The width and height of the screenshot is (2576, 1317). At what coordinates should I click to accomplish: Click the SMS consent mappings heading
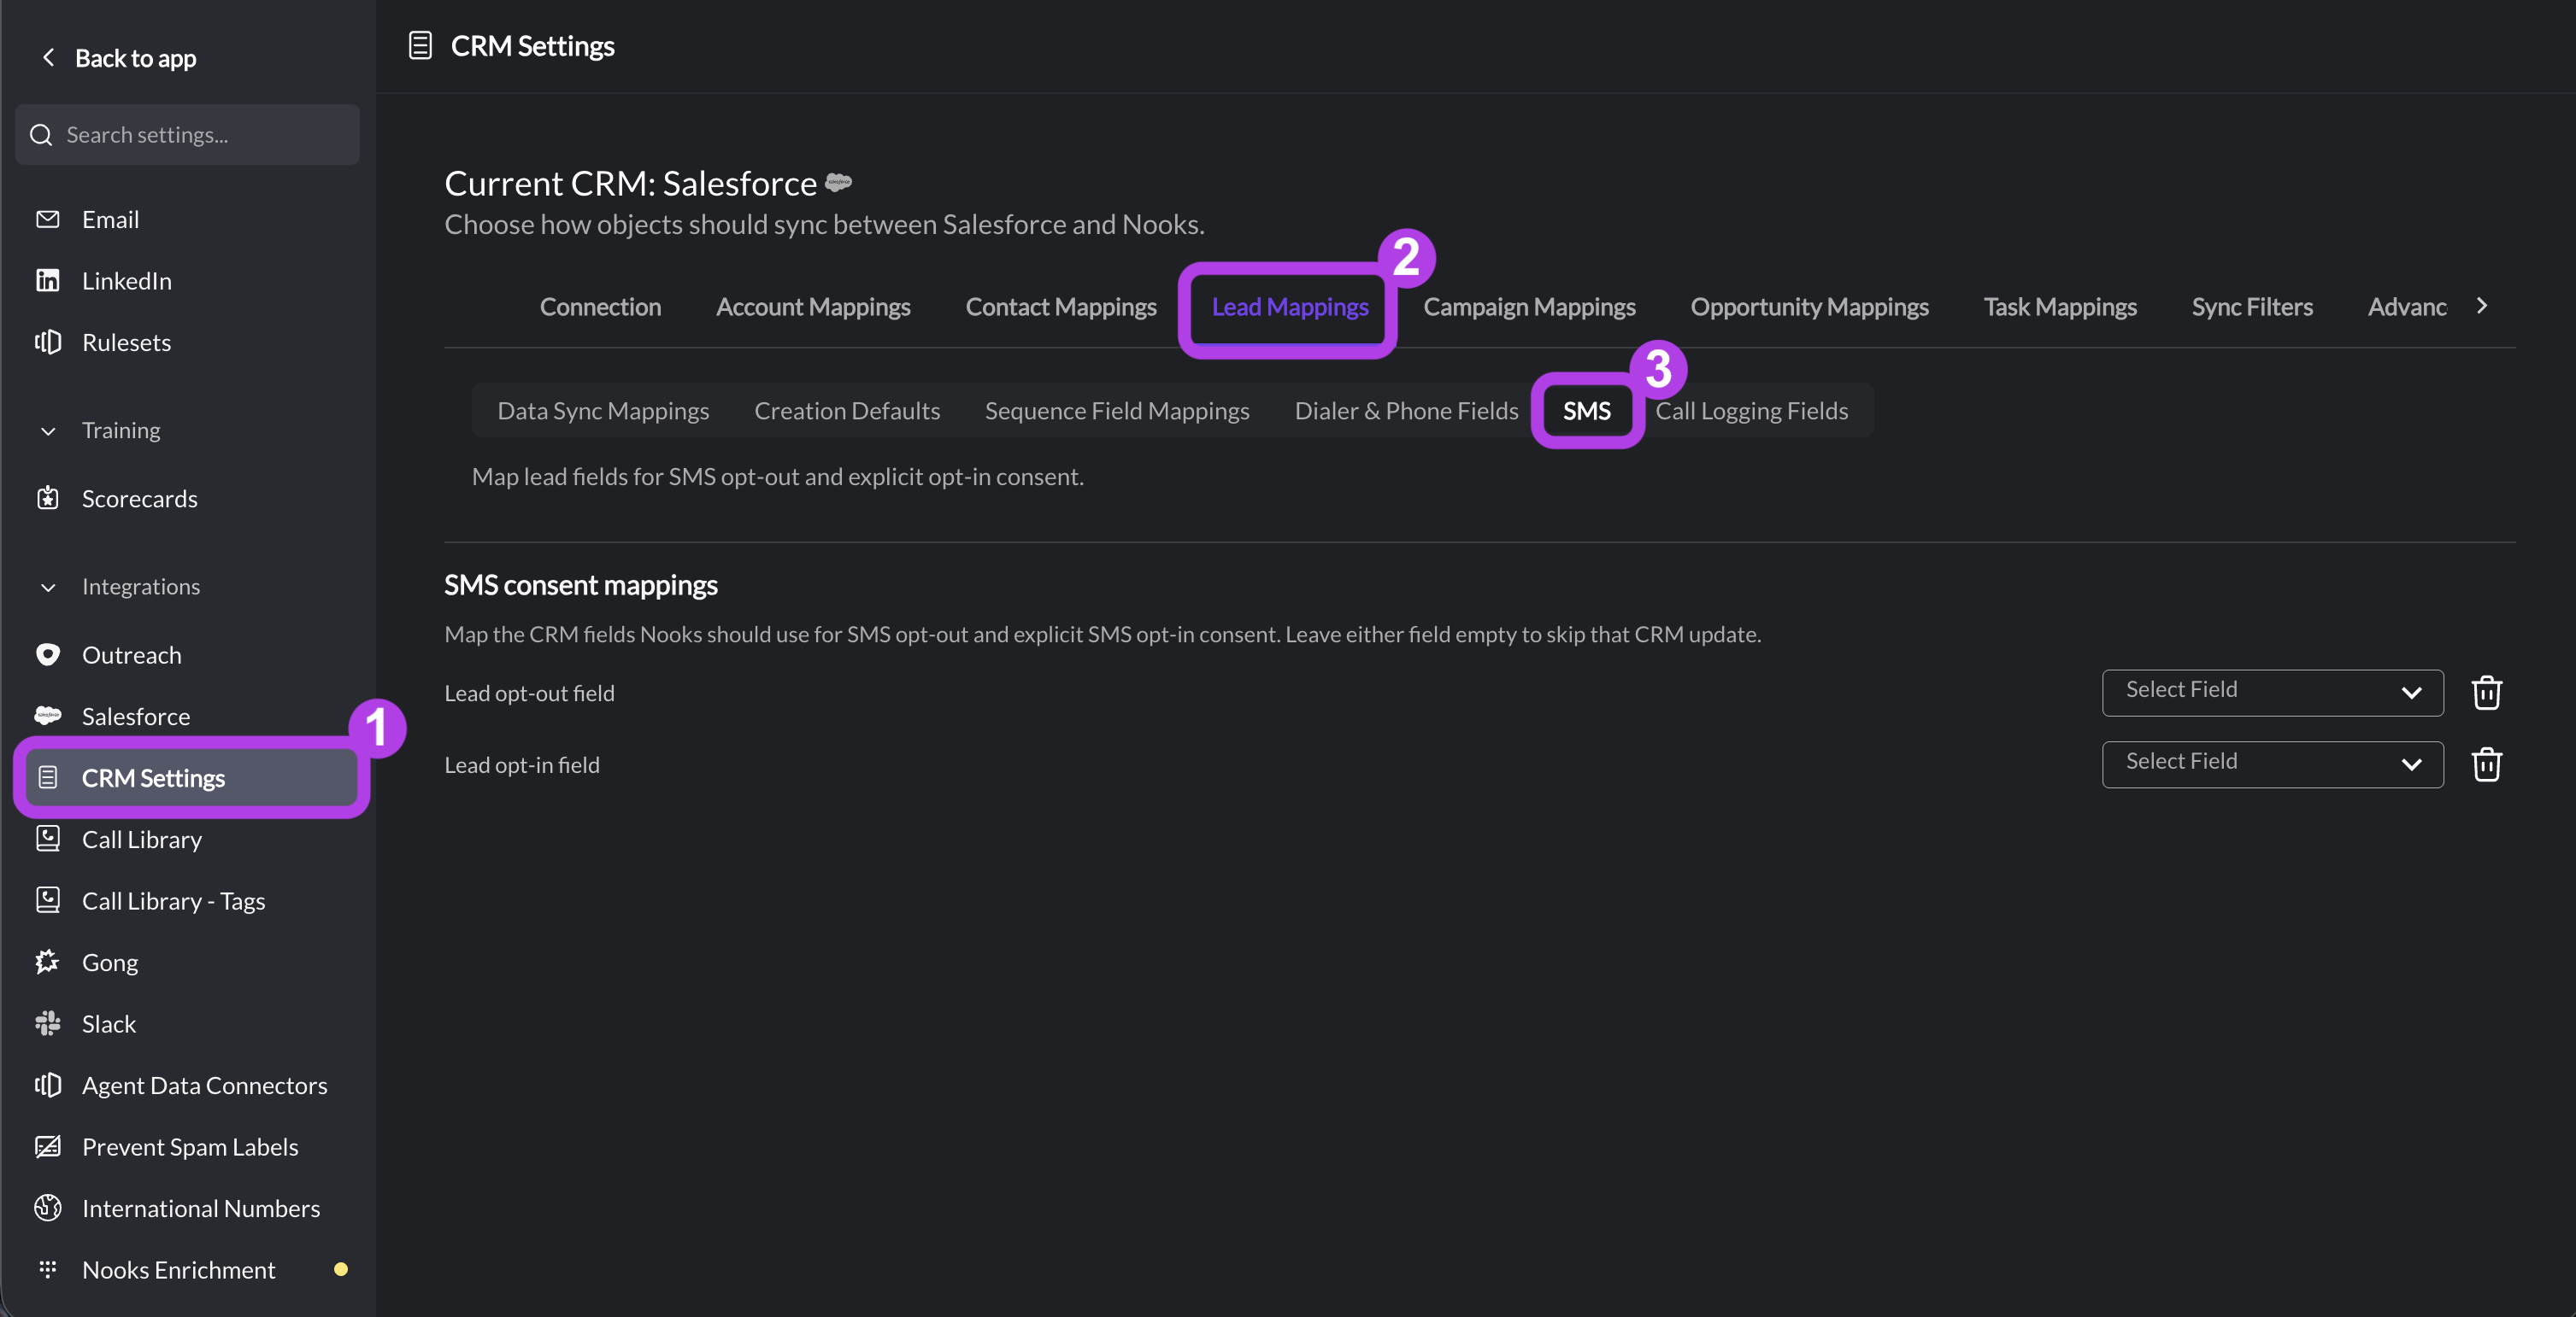[580, 584]
